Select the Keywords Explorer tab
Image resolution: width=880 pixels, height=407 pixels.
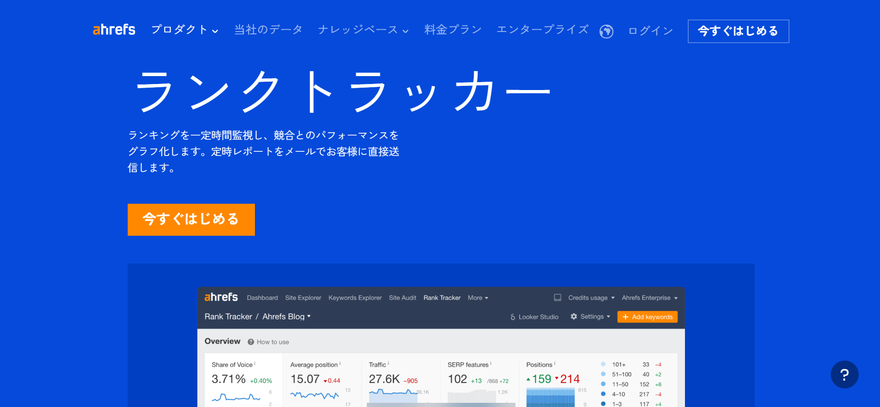355,298
